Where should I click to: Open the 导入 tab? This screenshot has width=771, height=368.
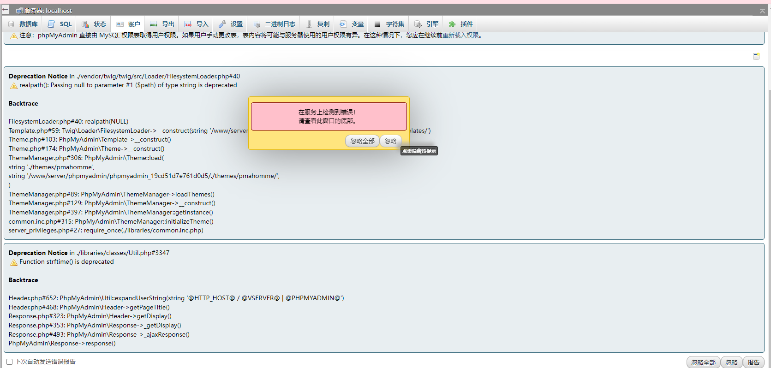click(x=197, y=24)
